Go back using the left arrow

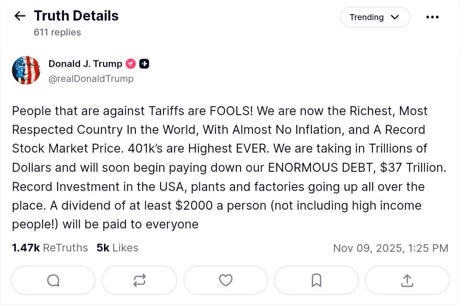point(20,16)
